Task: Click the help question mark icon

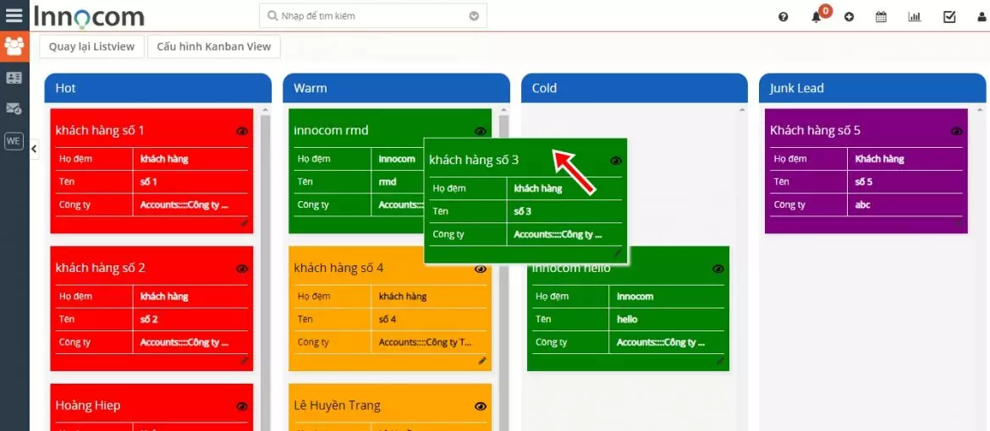Action: point(783,17)
